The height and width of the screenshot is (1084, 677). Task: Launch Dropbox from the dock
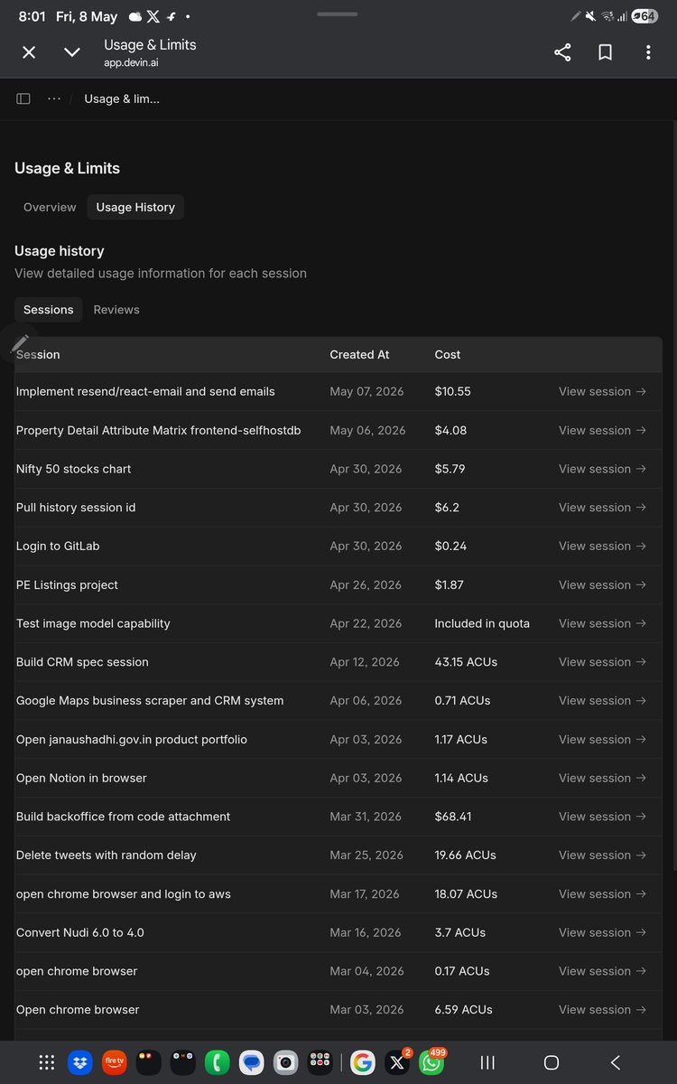pyautogui.click(x=80, y=1062)
